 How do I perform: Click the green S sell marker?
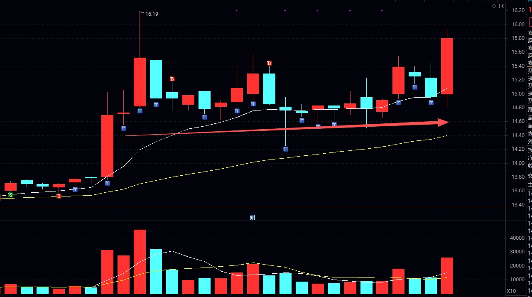pos(11,194)
